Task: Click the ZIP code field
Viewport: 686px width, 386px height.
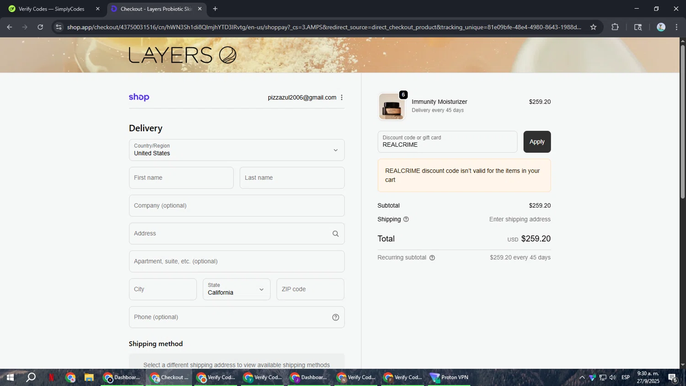Action: pos(310,289)
